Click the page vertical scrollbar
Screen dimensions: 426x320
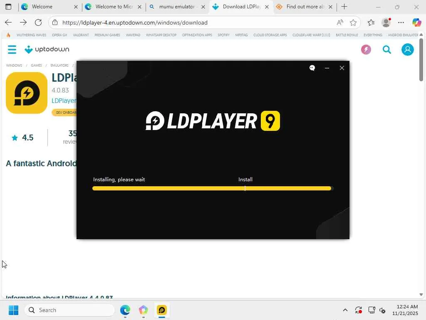pyautogui.click(x=421, y=59)
